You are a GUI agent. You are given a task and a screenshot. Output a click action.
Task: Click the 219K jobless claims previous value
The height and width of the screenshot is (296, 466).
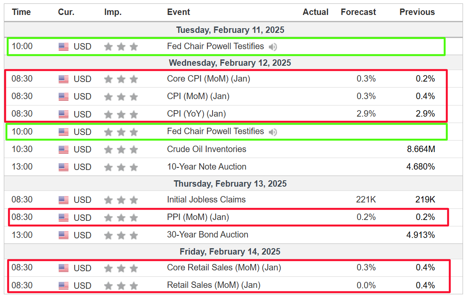425,199
